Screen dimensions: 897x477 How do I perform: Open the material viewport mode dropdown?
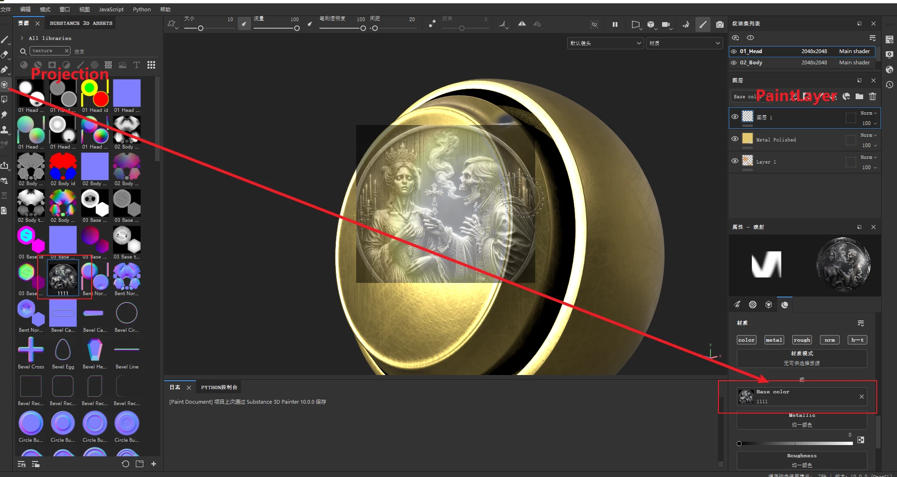pos(685,43)
